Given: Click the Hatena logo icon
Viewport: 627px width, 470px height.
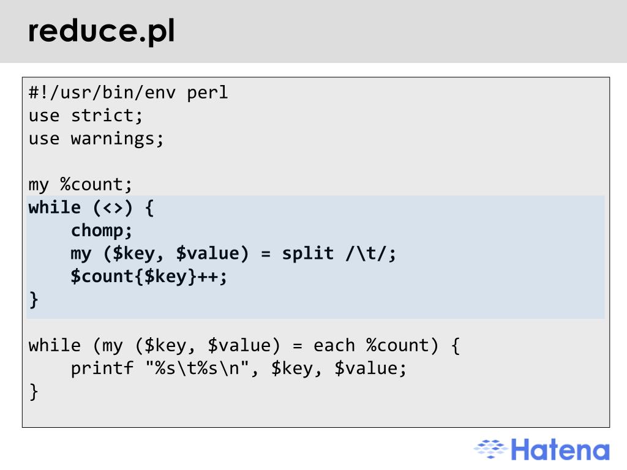Looking at the screenshot, I should click(x=490, y=449).
